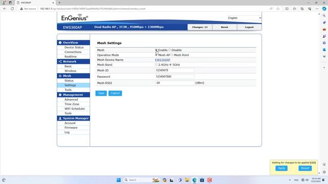Screen dimensions: 328x184
Task: Open Mesh Tools page
Action: 68,90
